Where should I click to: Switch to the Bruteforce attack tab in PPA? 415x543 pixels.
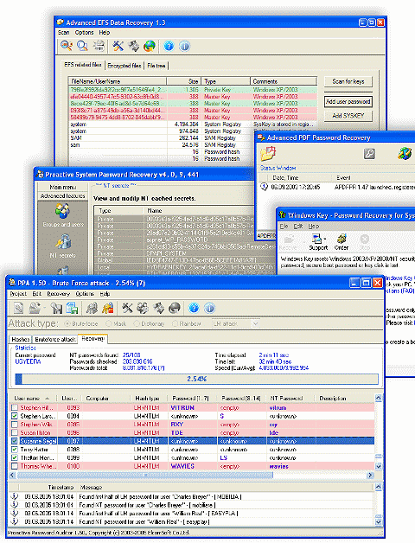55,339
